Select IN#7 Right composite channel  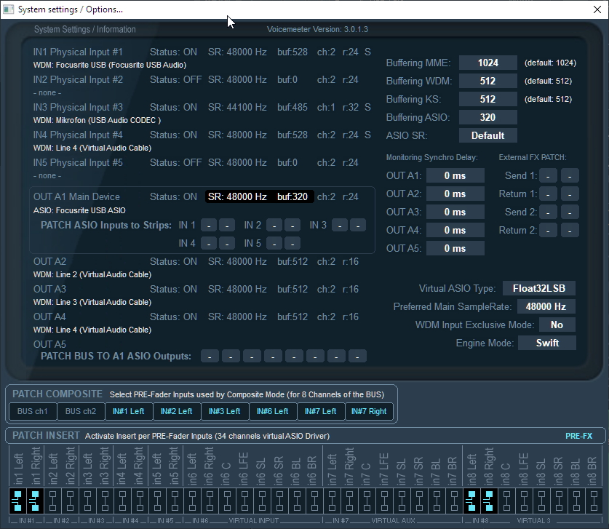click(369, 411)
